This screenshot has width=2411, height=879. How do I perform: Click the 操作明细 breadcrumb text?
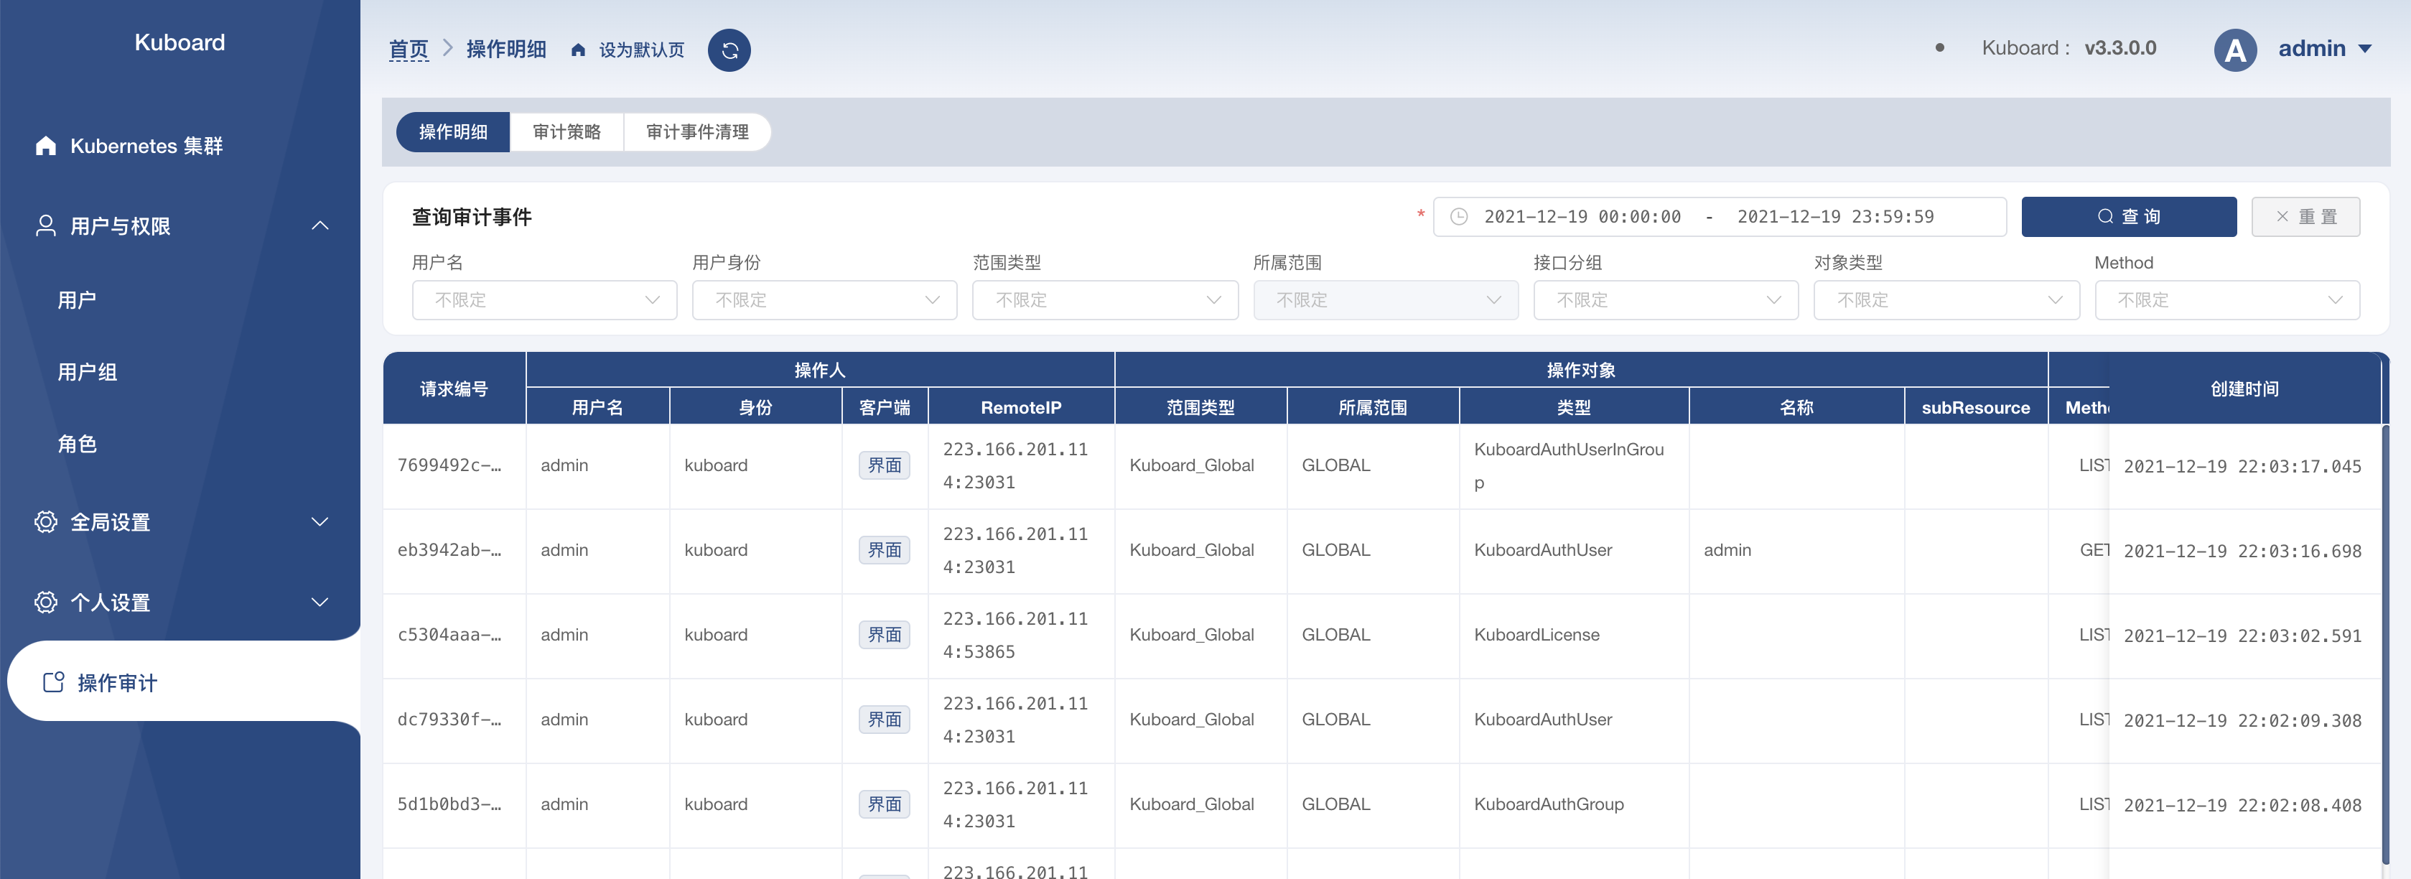[506, 50]
